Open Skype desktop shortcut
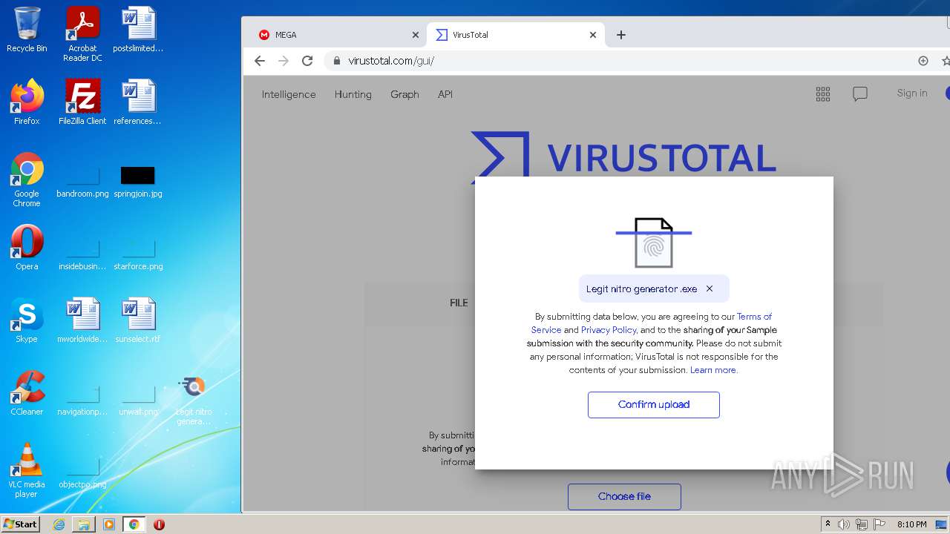The height and width of the screenshot is (534, 950). [27, 320]
